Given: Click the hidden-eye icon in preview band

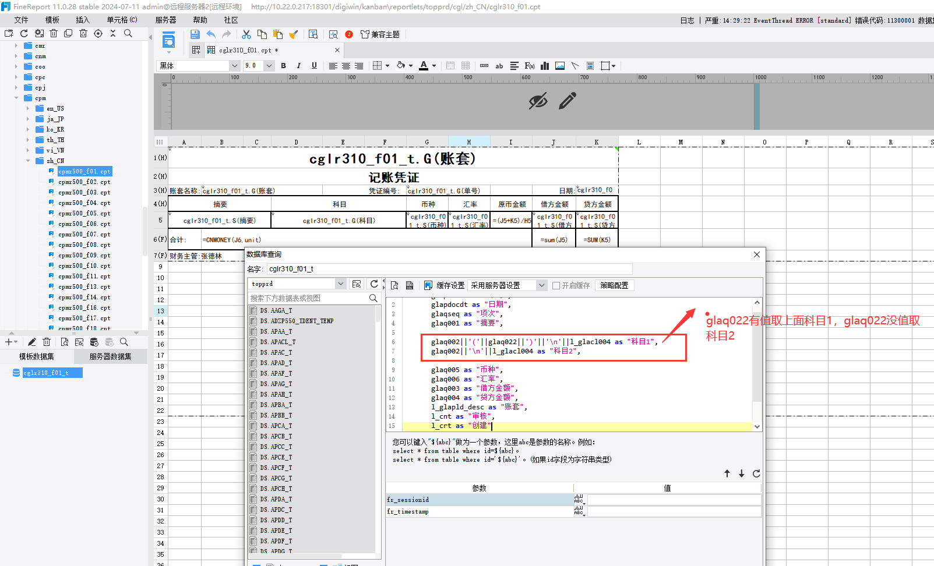Looking at the screenshot, I should pyautogui.click(x=538, y=101).
